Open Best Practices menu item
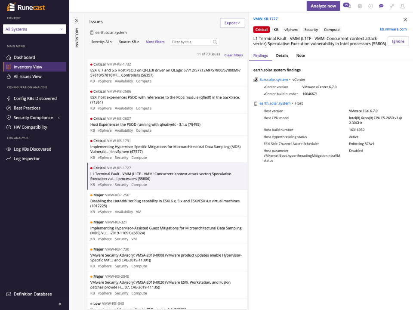Screen dimensions: 413x310 pyautogui.click(x=34, y=108)
